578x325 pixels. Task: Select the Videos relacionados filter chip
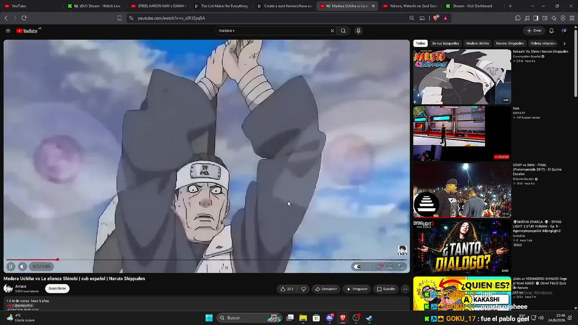(x=544, y=43)
